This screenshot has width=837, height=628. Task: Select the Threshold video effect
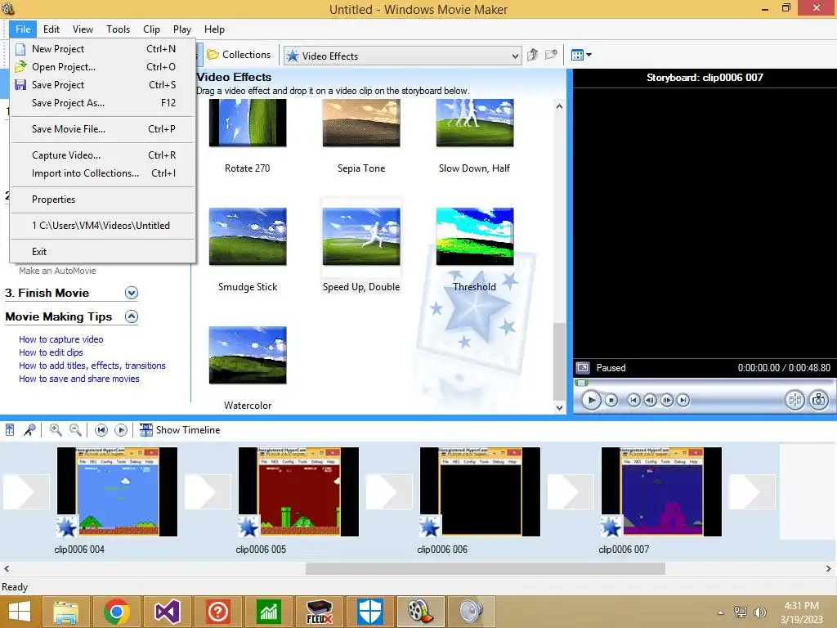475,250
